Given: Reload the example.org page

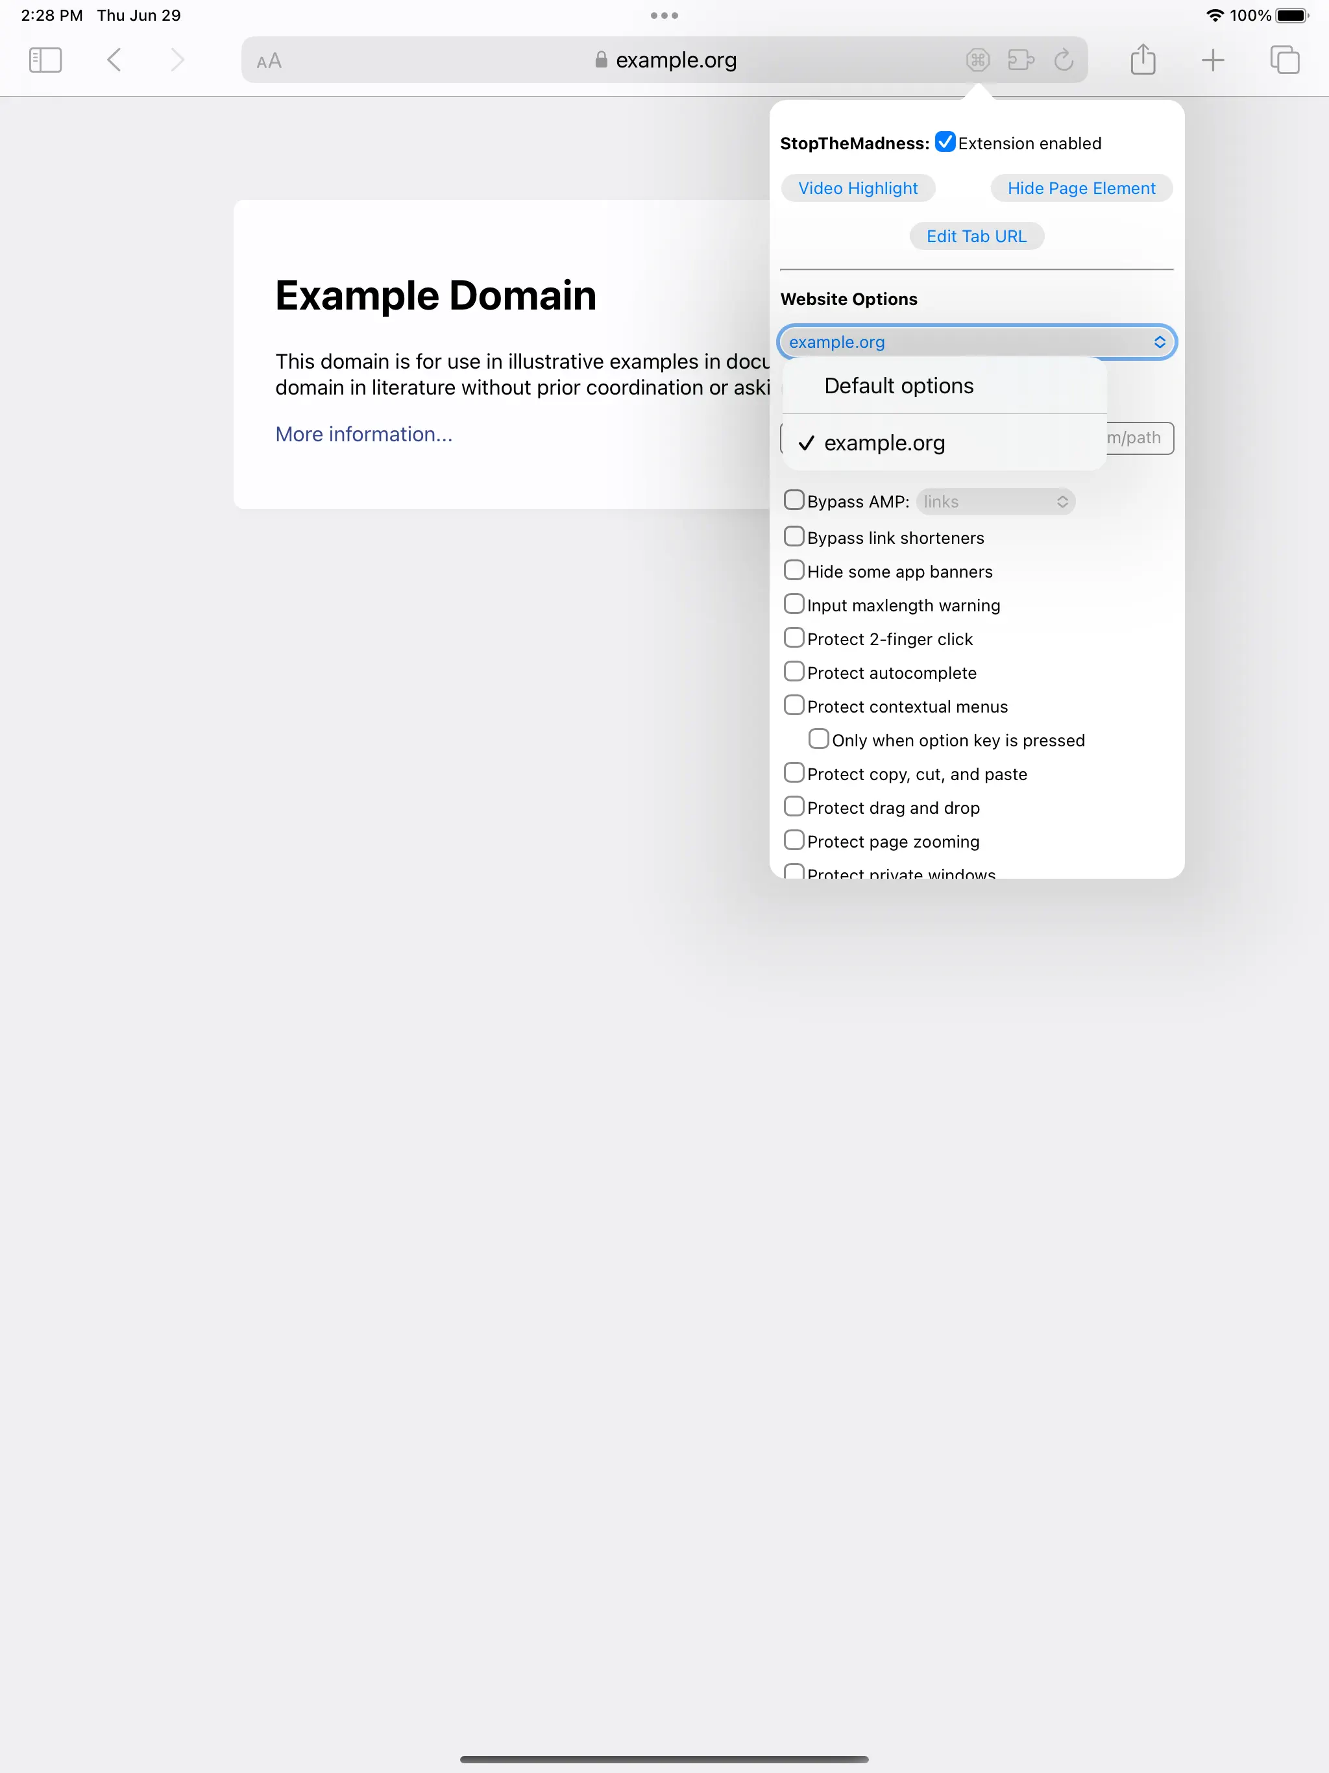Looking at the screenshot, I should tap(1064, 60).
